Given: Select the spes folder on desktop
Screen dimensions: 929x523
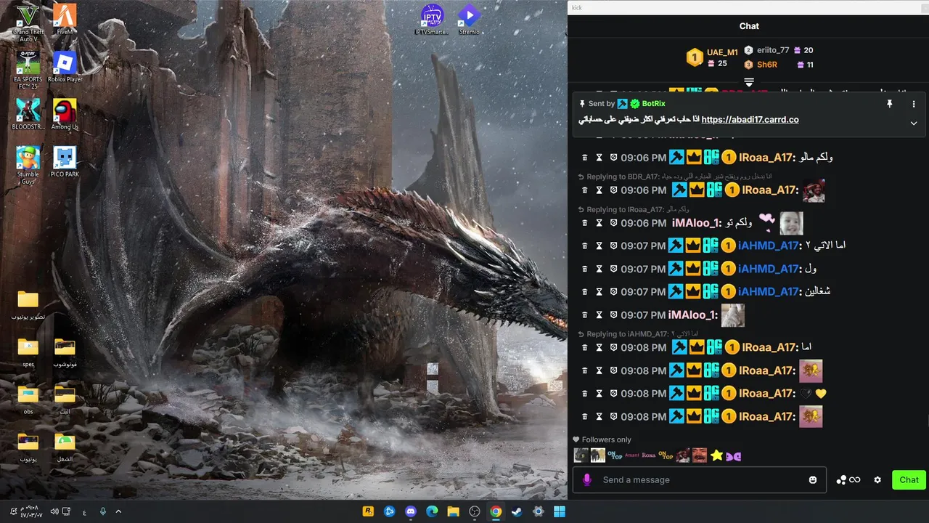Looking at the screenshot, I should 28,352.
